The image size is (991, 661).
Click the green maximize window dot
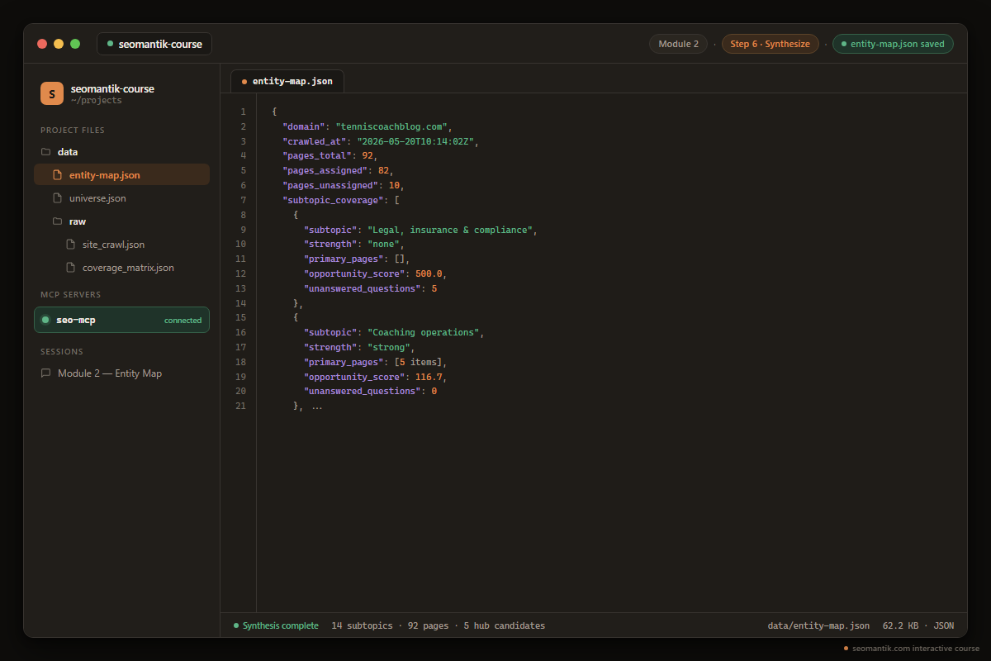point(75,44)
